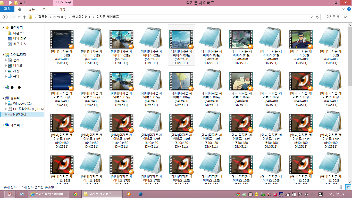Open the Help question mark icon
The width and height of the screenshot is (352, 198).
coord(349,9)
